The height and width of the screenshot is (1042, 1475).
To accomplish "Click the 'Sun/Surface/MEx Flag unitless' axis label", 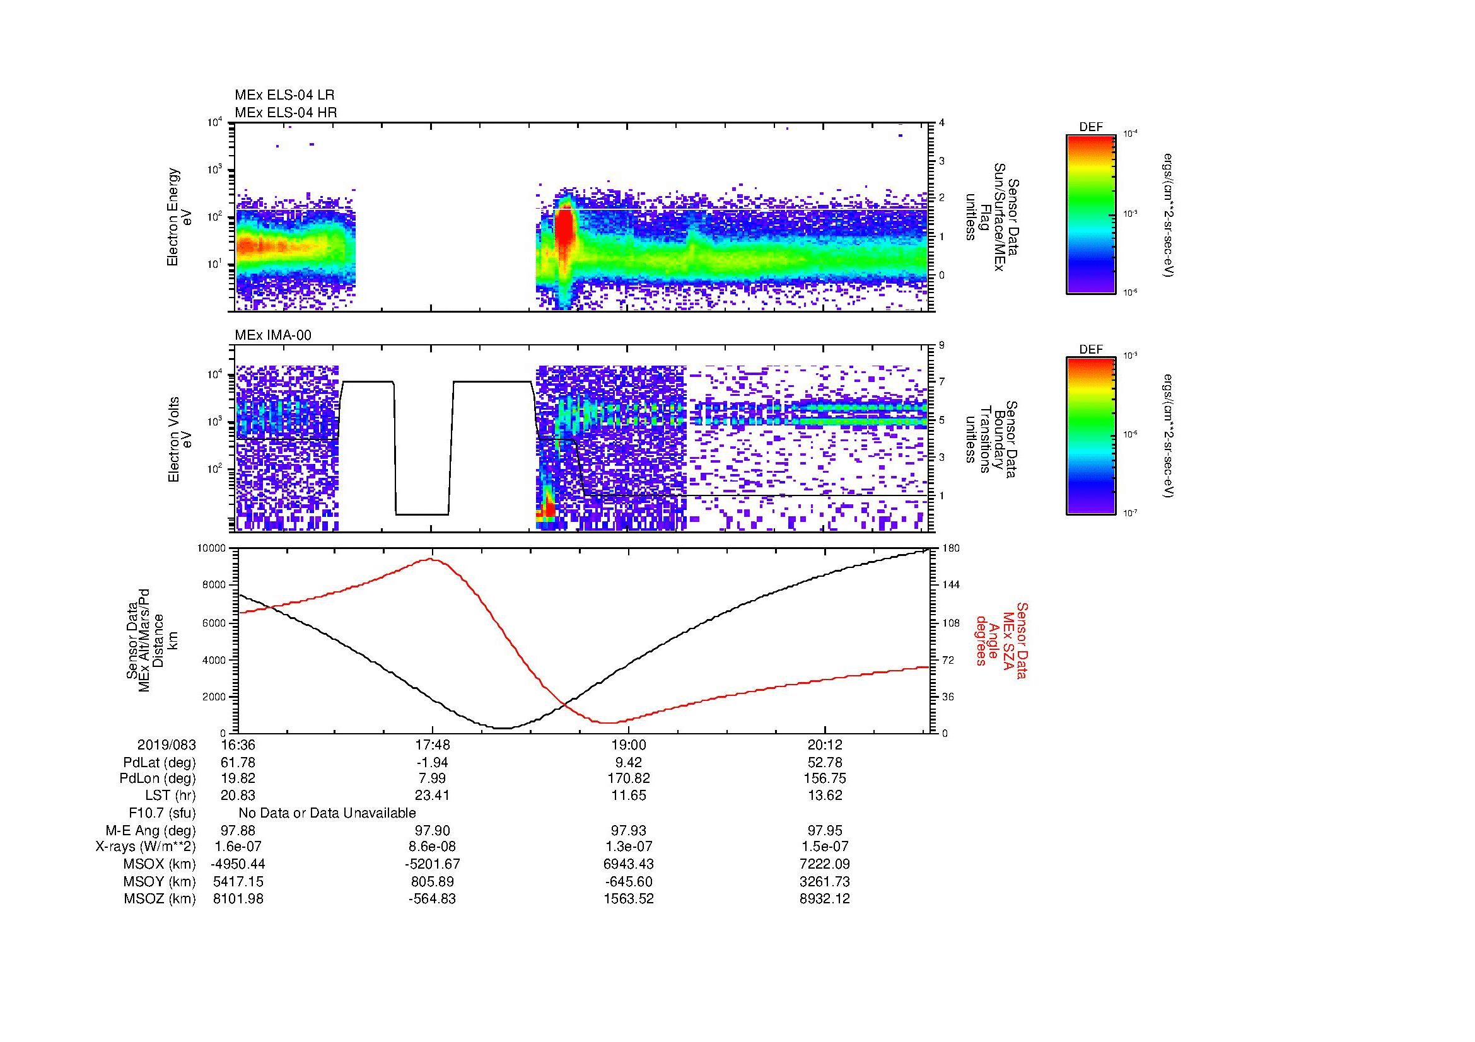I will (992, 217).
